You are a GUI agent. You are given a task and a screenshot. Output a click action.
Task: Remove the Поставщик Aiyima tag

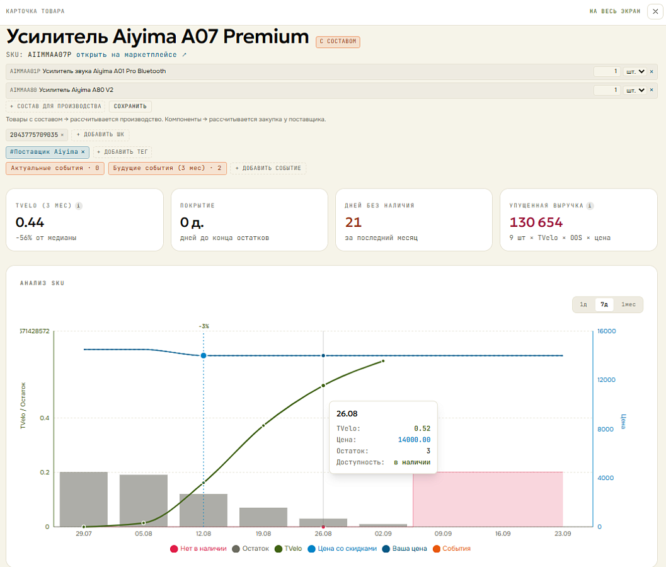tap(83, 152)
